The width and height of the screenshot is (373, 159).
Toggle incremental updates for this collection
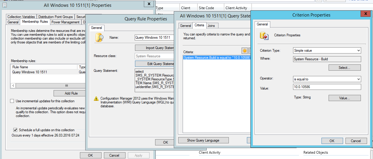pyautogui.click(x=12, y=101)
